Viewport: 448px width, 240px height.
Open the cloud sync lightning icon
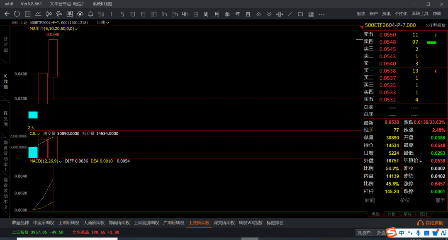pyautogui.click(x=80, y=14)
